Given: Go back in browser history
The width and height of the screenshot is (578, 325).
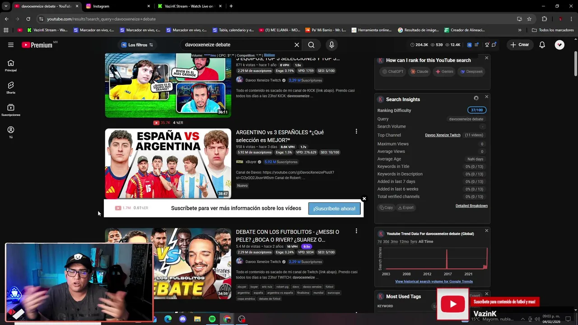Looking at the screenshot, I should [6, 19].
